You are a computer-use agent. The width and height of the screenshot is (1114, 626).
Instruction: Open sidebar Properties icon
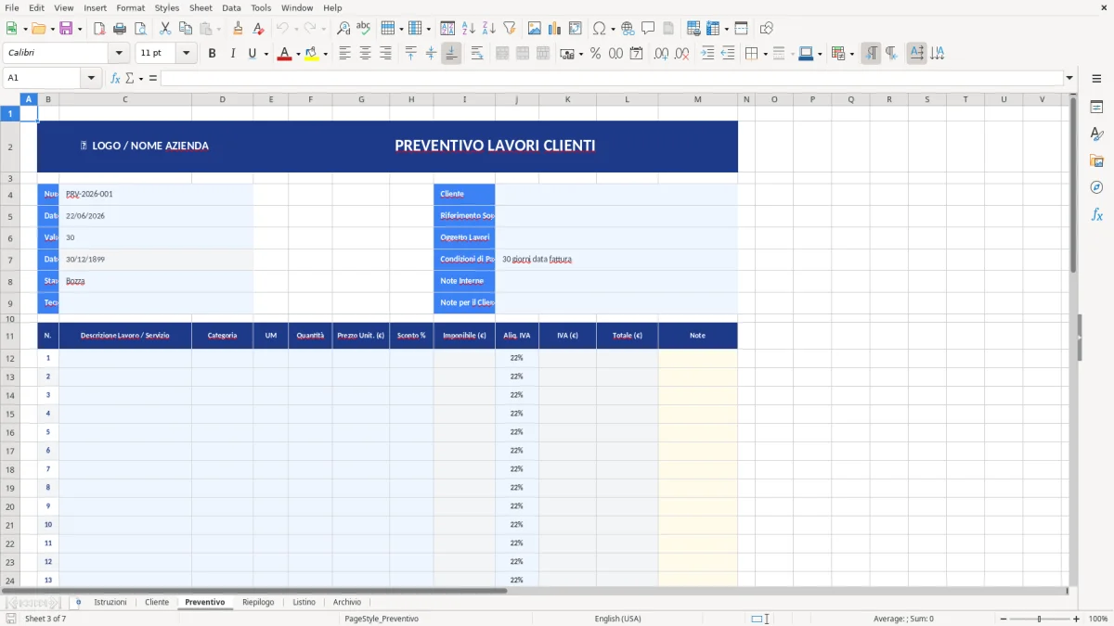click(x=1096, y=108)
